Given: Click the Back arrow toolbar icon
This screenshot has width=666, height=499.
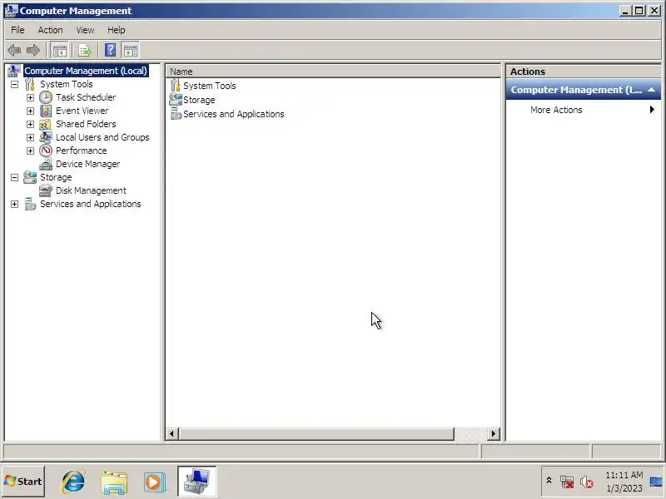Looking at the screenshot, I should (x=14, y=51).
